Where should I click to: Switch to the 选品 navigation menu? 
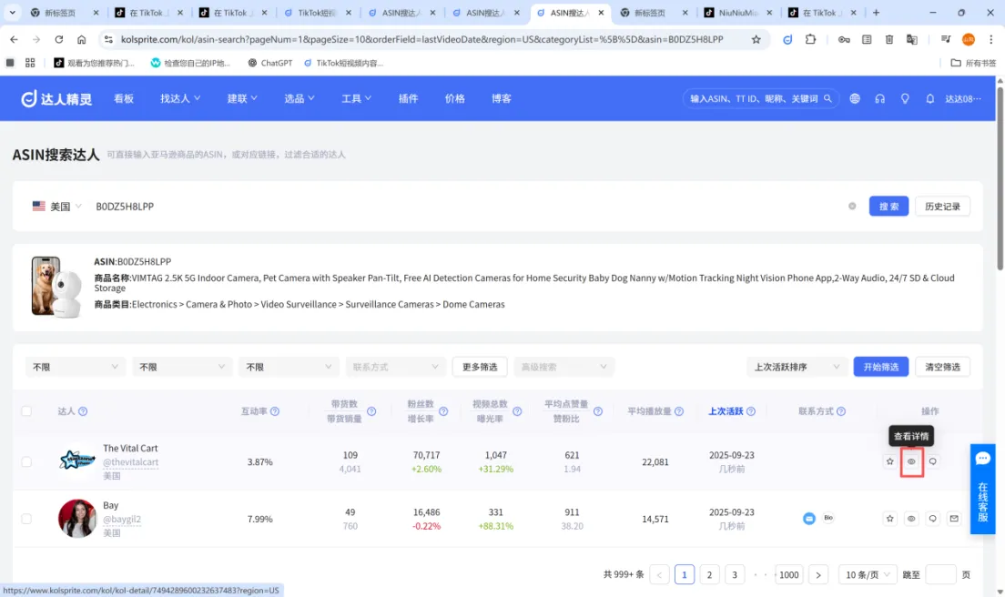[296, 98]
